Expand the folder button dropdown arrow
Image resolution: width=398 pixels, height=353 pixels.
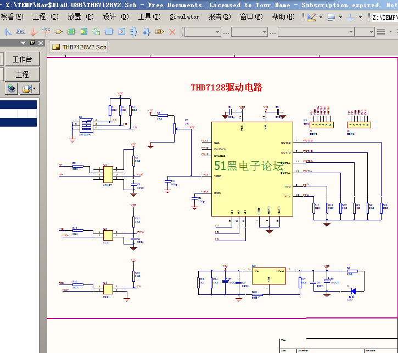coord(35,89)
